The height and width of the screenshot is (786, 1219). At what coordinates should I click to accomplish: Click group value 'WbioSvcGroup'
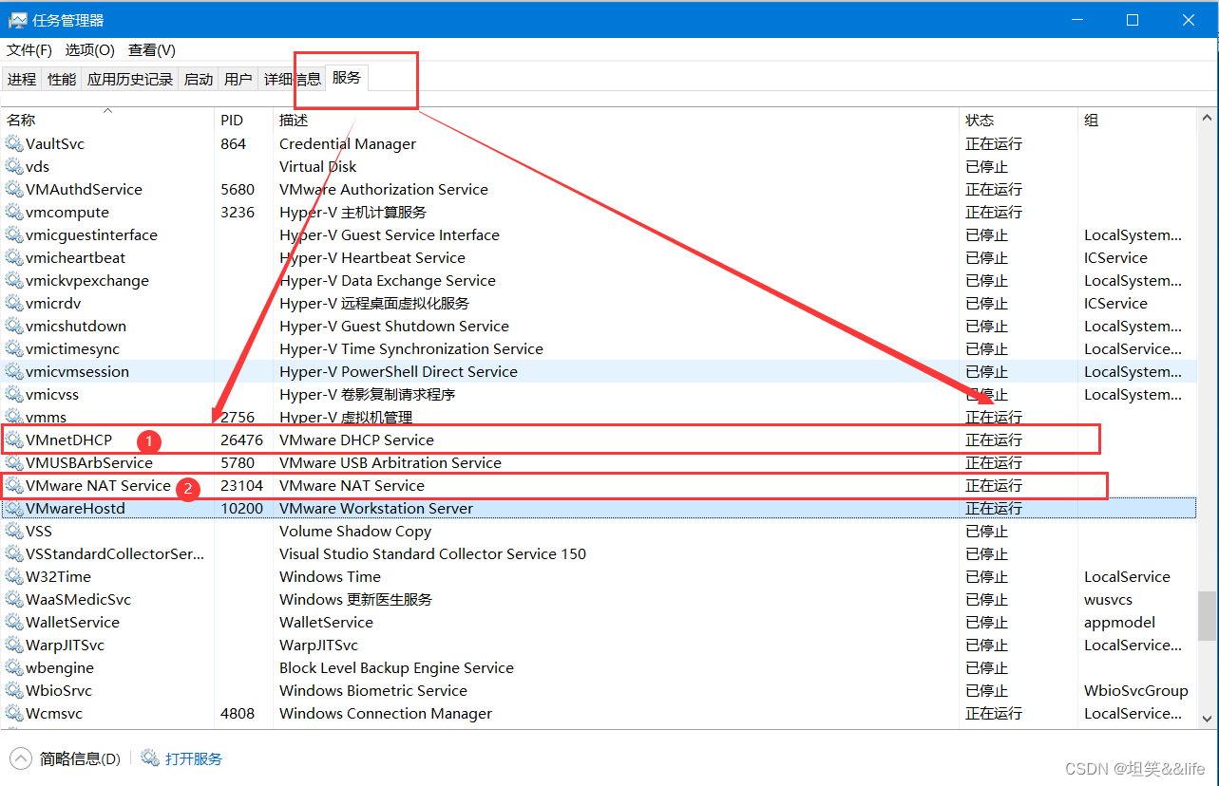[1136, 691]
